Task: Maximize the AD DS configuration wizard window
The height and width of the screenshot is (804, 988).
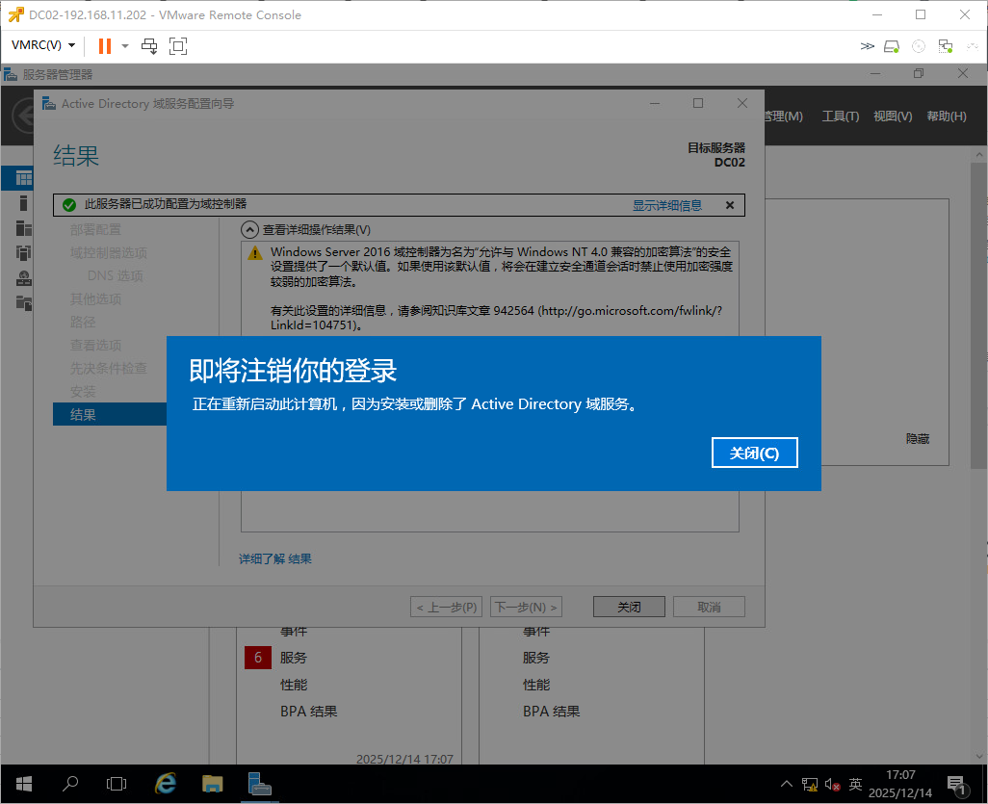Action: 698,103
